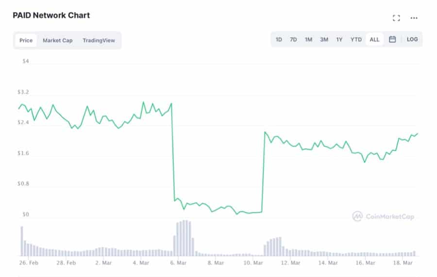Screen dimensions: 437x277
Task: Choose the 3M time range
Action: pos(324,40)
